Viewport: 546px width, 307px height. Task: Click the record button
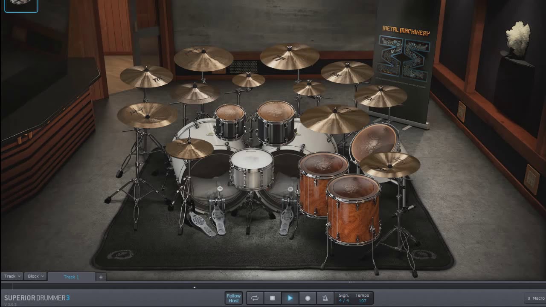pos(308,298)
